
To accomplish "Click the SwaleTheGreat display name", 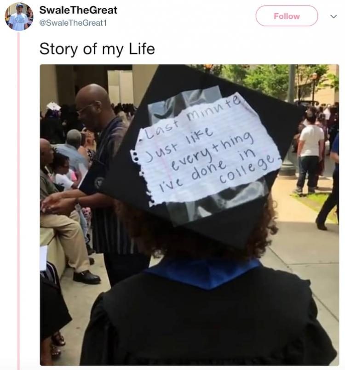I will [78, 10].
